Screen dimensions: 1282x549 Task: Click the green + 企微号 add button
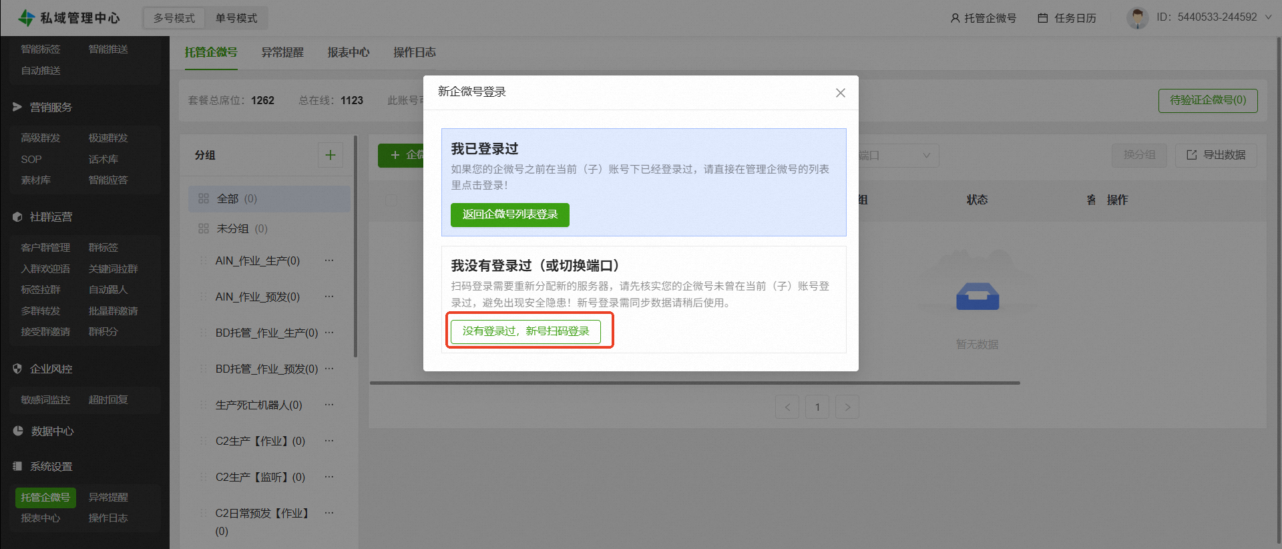401,156
